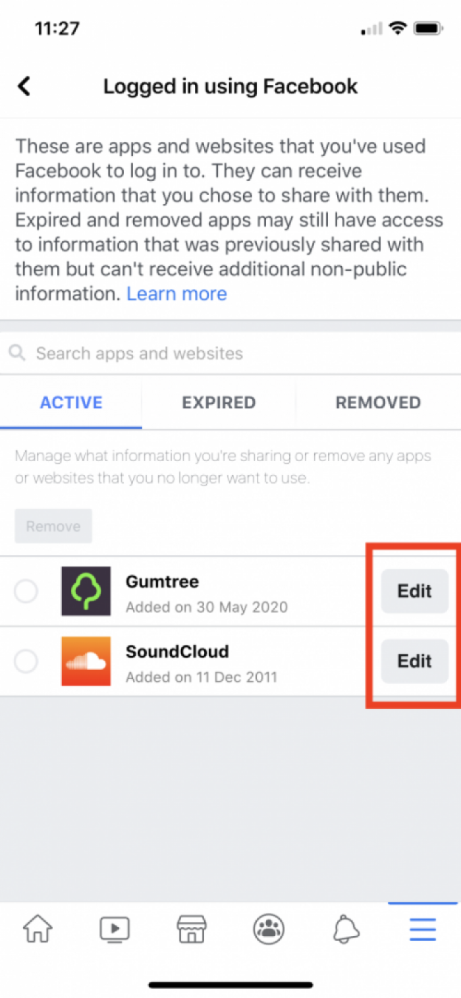The image size is (461, 998).
Task: Edit the Gumtree app settings
Action: click(414, 591)
